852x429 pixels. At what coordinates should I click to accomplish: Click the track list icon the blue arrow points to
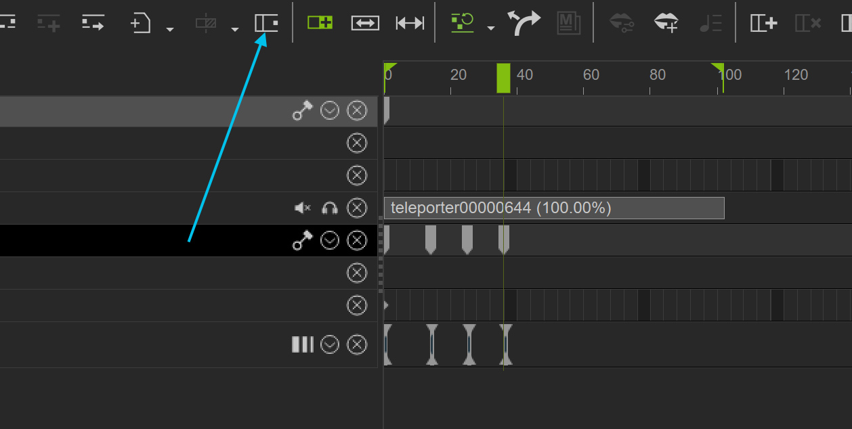pyautogui.click(x=266, y=23)
